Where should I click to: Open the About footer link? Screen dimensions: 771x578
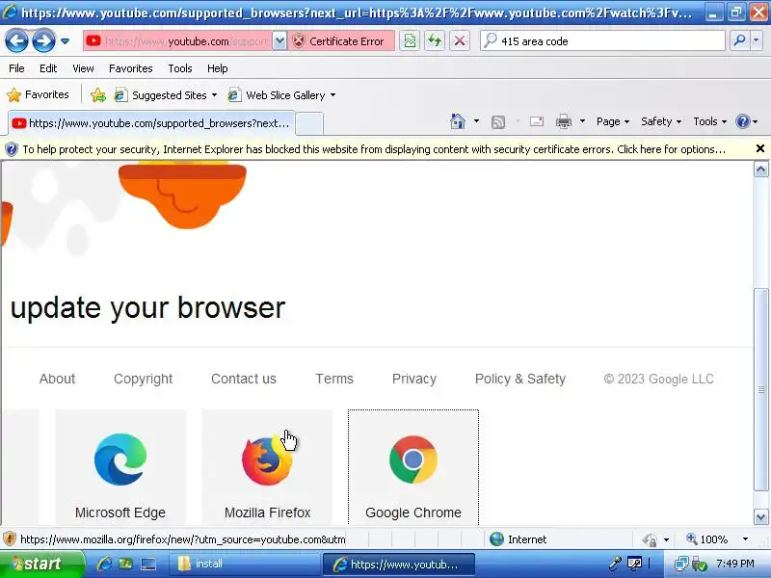click(57, 379)
